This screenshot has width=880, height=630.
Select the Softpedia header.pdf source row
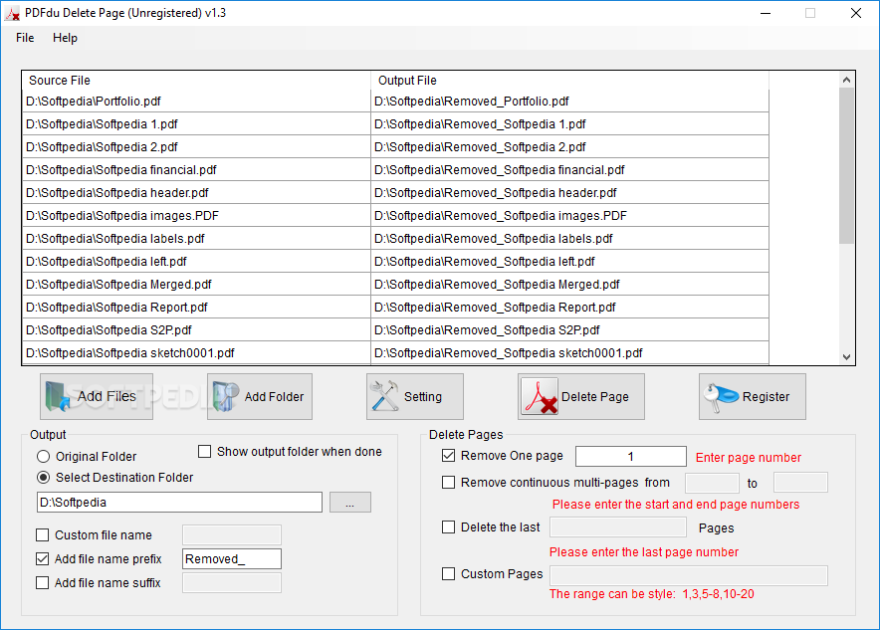196,193
